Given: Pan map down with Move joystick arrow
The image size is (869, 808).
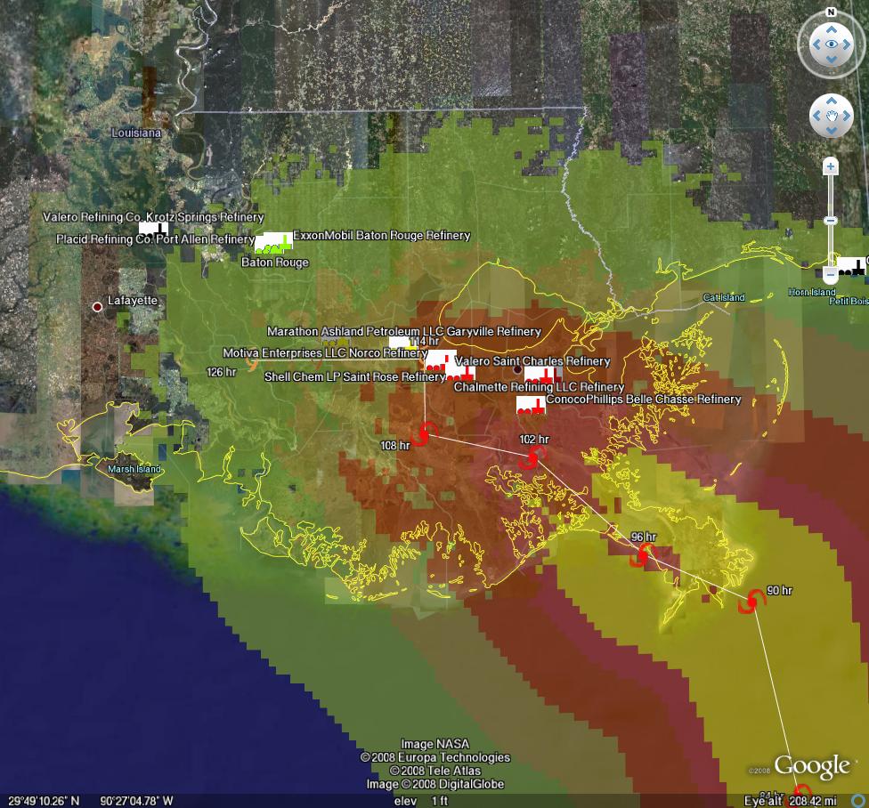Looking at the screenshot, I should pyautogui.click(x=832, y=130).
